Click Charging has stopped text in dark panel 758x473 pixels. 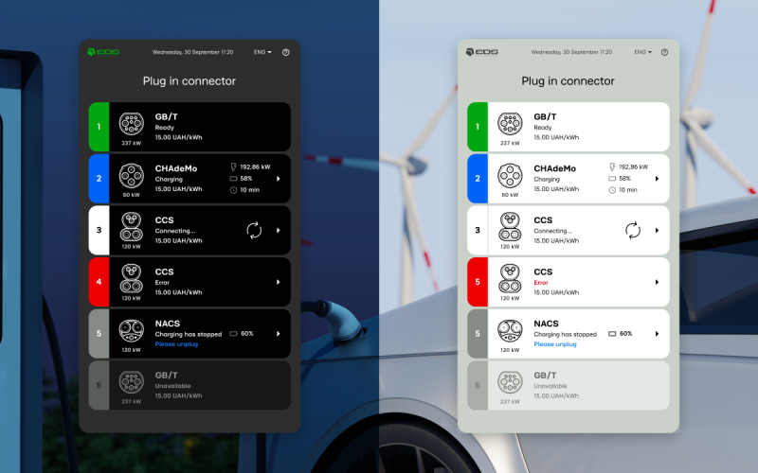[x=188, y=334]
